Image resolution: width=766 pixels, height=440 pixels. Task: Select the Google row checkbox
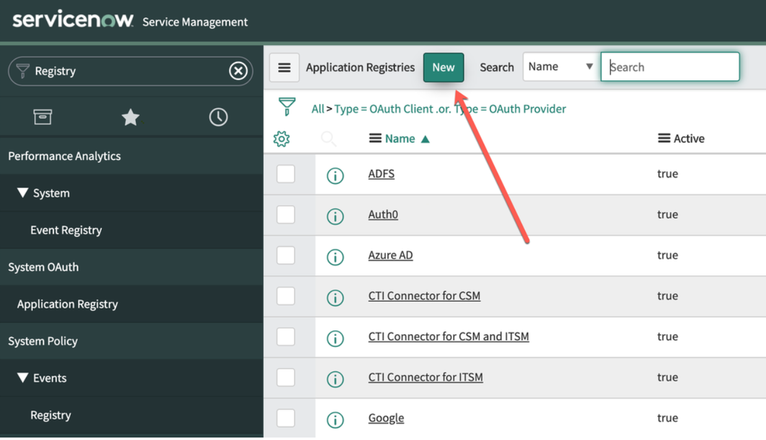pos(286,418)
